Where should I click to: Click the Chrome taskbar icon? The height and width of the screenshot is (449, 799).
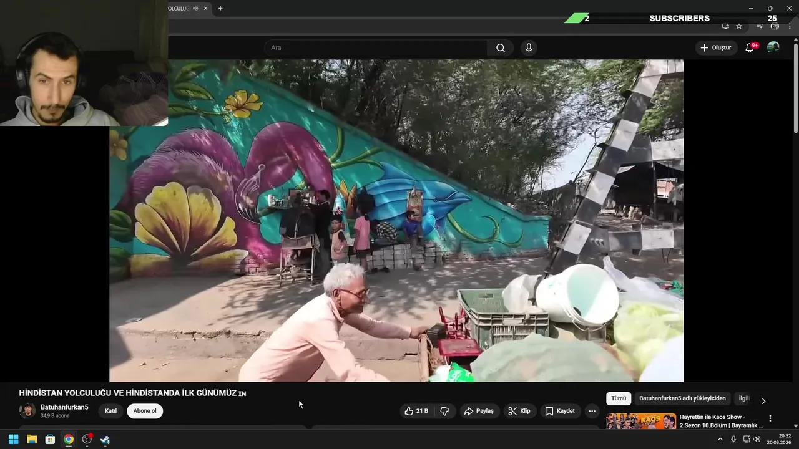tap(68, 439)
